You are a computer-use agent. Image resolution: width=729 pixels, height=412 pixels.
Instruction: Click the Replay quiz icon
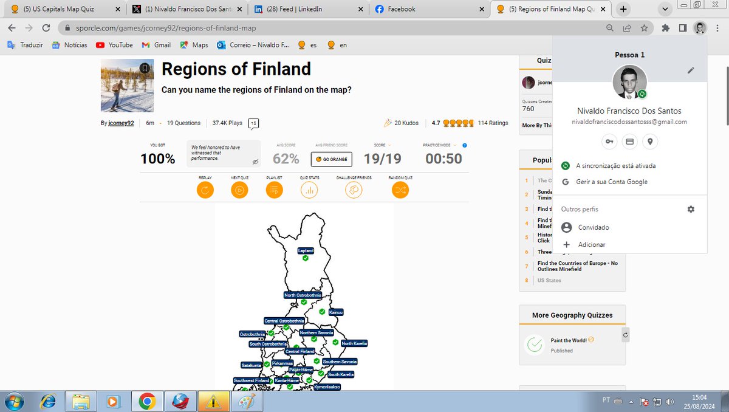click(205, 190)
